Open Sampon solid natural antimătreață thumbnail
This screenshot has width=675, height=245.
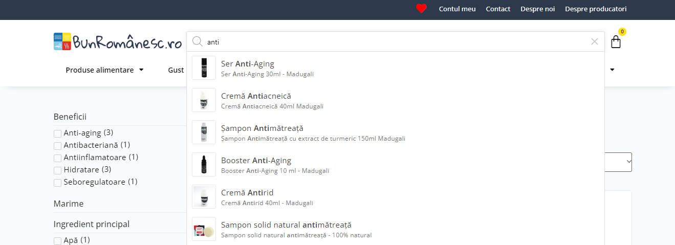[204, 229]
